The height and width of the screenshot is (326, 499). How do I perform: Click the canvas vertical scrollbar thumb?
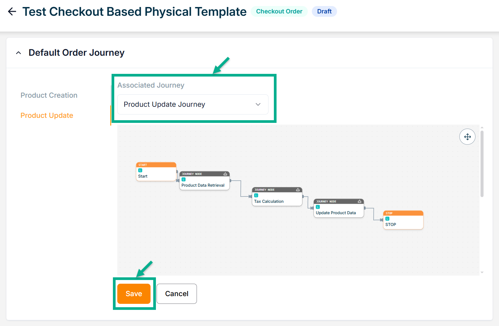pos(482,164)
